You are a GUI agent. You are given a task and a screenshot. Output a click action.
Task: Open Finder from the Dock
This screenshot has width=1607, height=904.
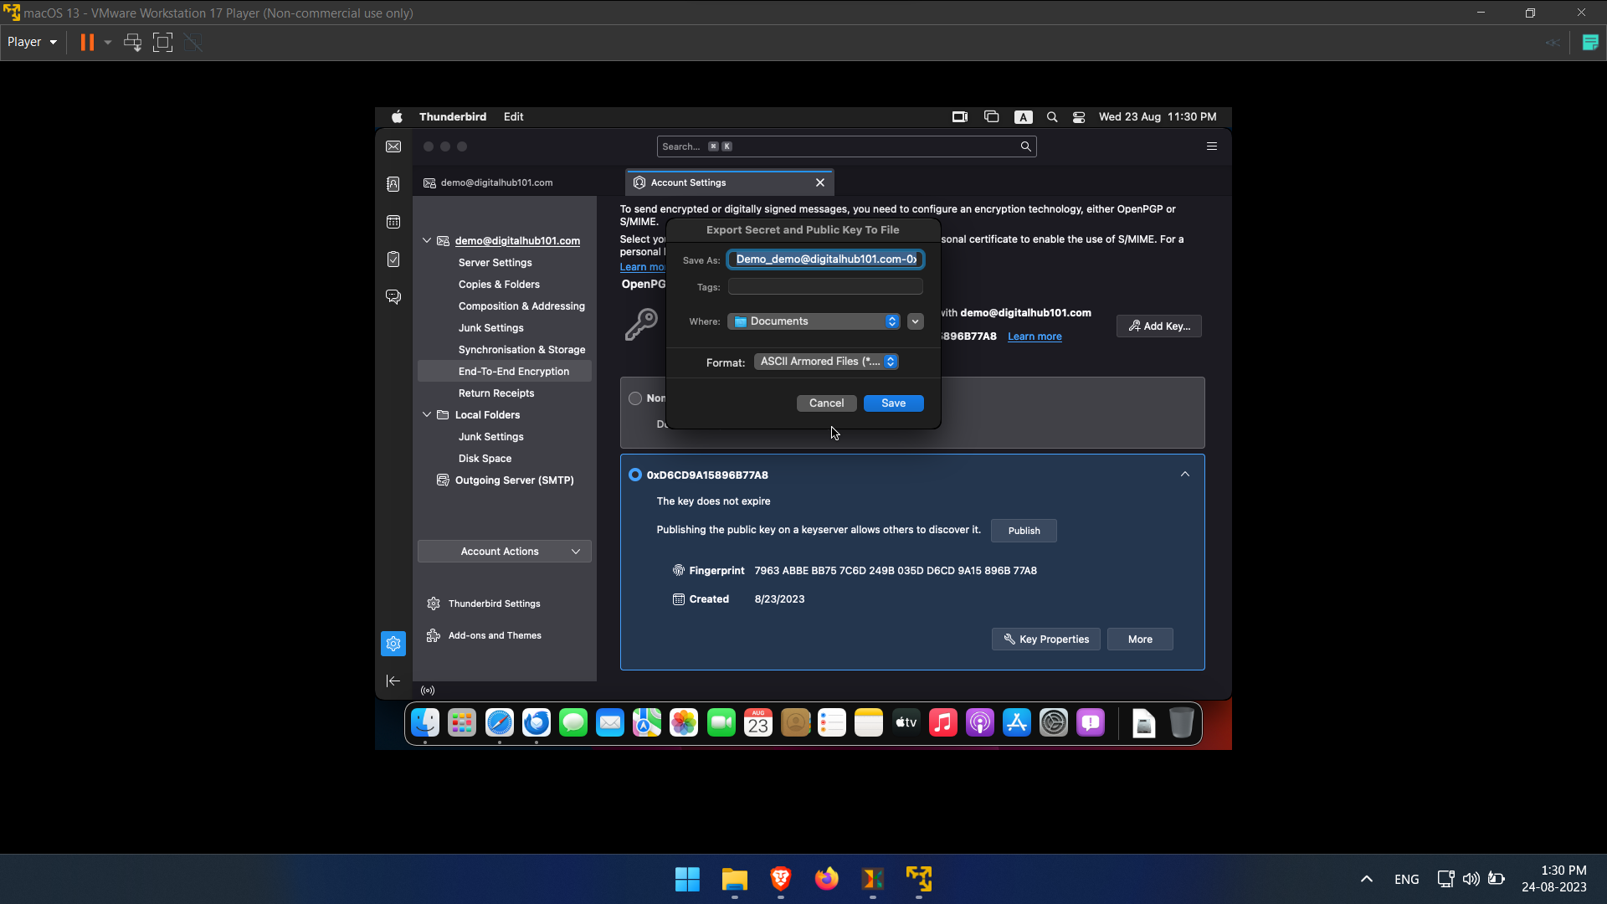425,722
